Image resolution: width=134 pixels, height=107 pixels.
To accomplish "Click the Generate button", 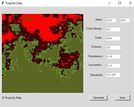I will coord(99,98).
